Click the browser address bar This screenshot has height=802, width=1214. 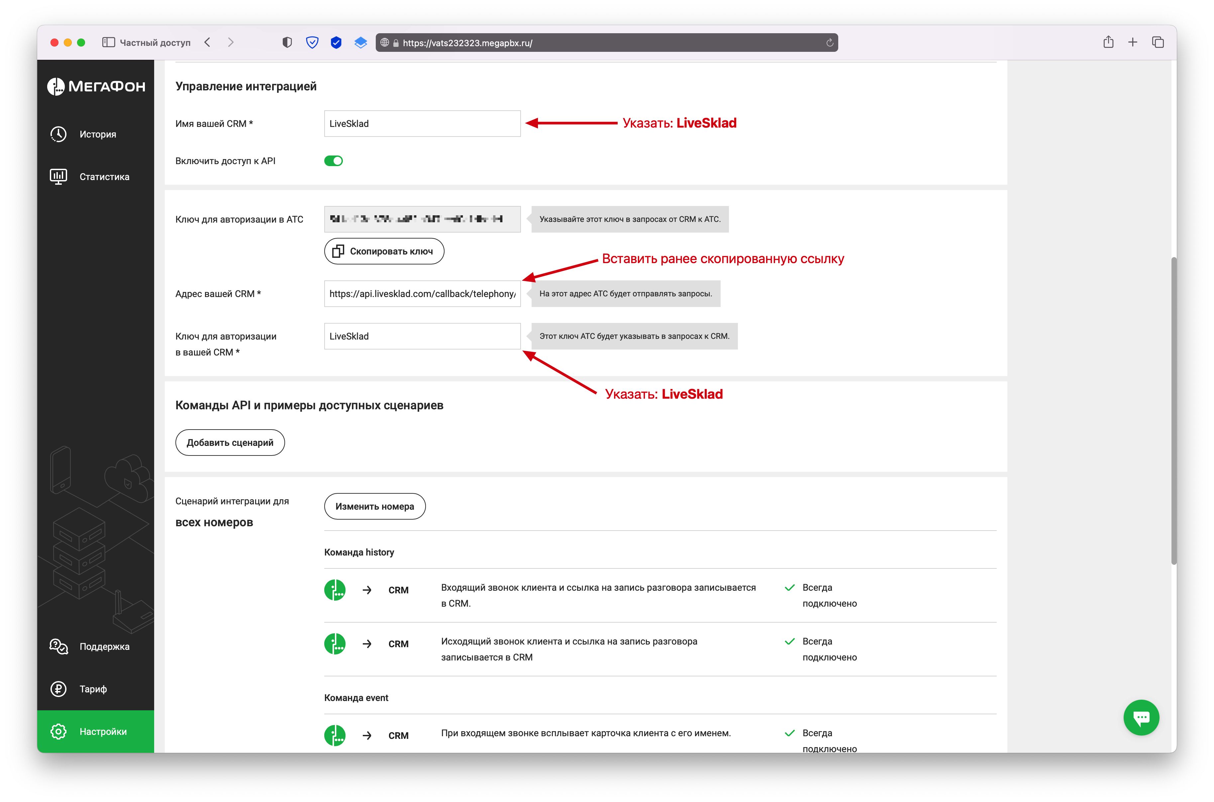tap(606, 43)
